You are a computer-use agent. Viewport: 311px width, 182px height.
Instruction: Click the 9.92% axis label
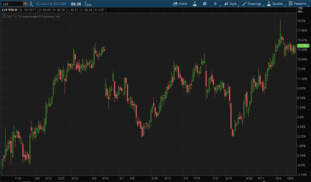(x=301, y=88)
